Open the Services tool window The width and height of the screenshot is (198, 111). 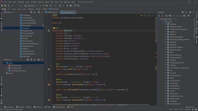coord(38,107)
